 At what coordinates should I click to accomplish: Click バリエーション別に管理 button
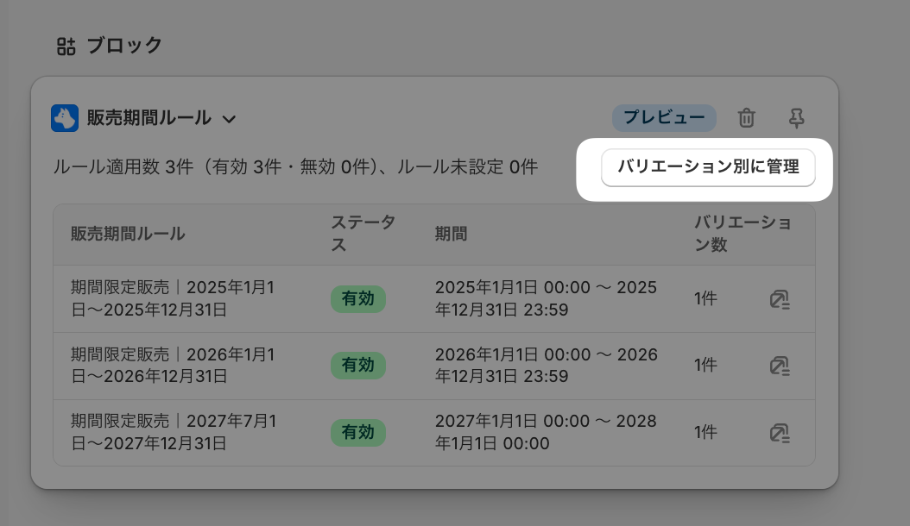tap(708, 167)
